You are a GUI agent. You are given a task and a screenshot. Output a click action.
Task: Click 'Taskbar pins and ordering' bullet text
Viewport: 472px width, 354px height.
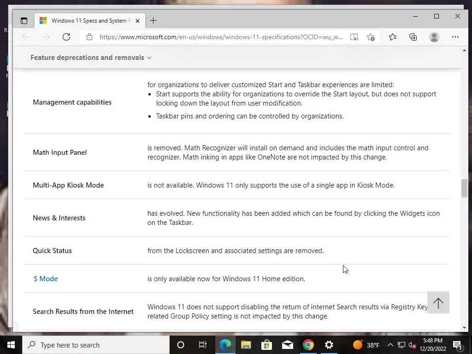pos(250,116)
